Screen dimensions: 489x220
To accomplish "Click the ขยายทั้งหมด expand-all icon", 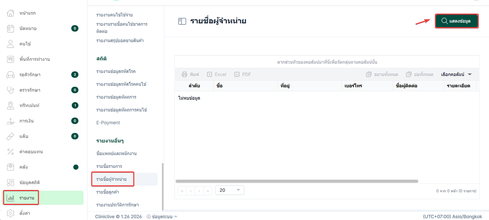I will tap(368, 74).
